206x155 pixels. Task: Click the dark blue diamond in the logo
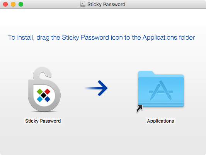pyautogui.click(x=47, y=99)
